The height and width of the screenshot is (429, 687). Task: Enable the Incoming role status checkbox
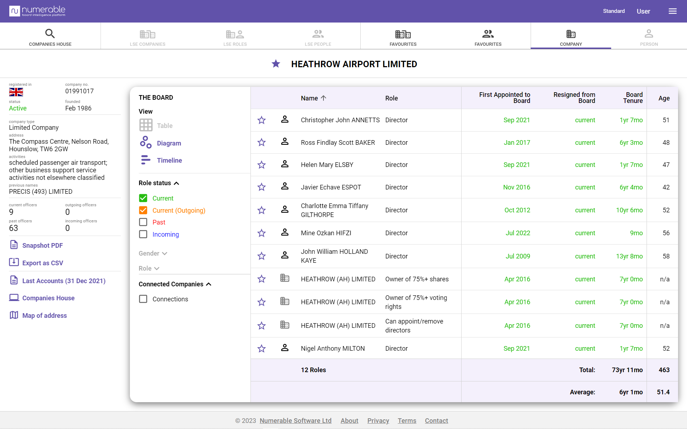pyautogui.click(x=143, y=234)
